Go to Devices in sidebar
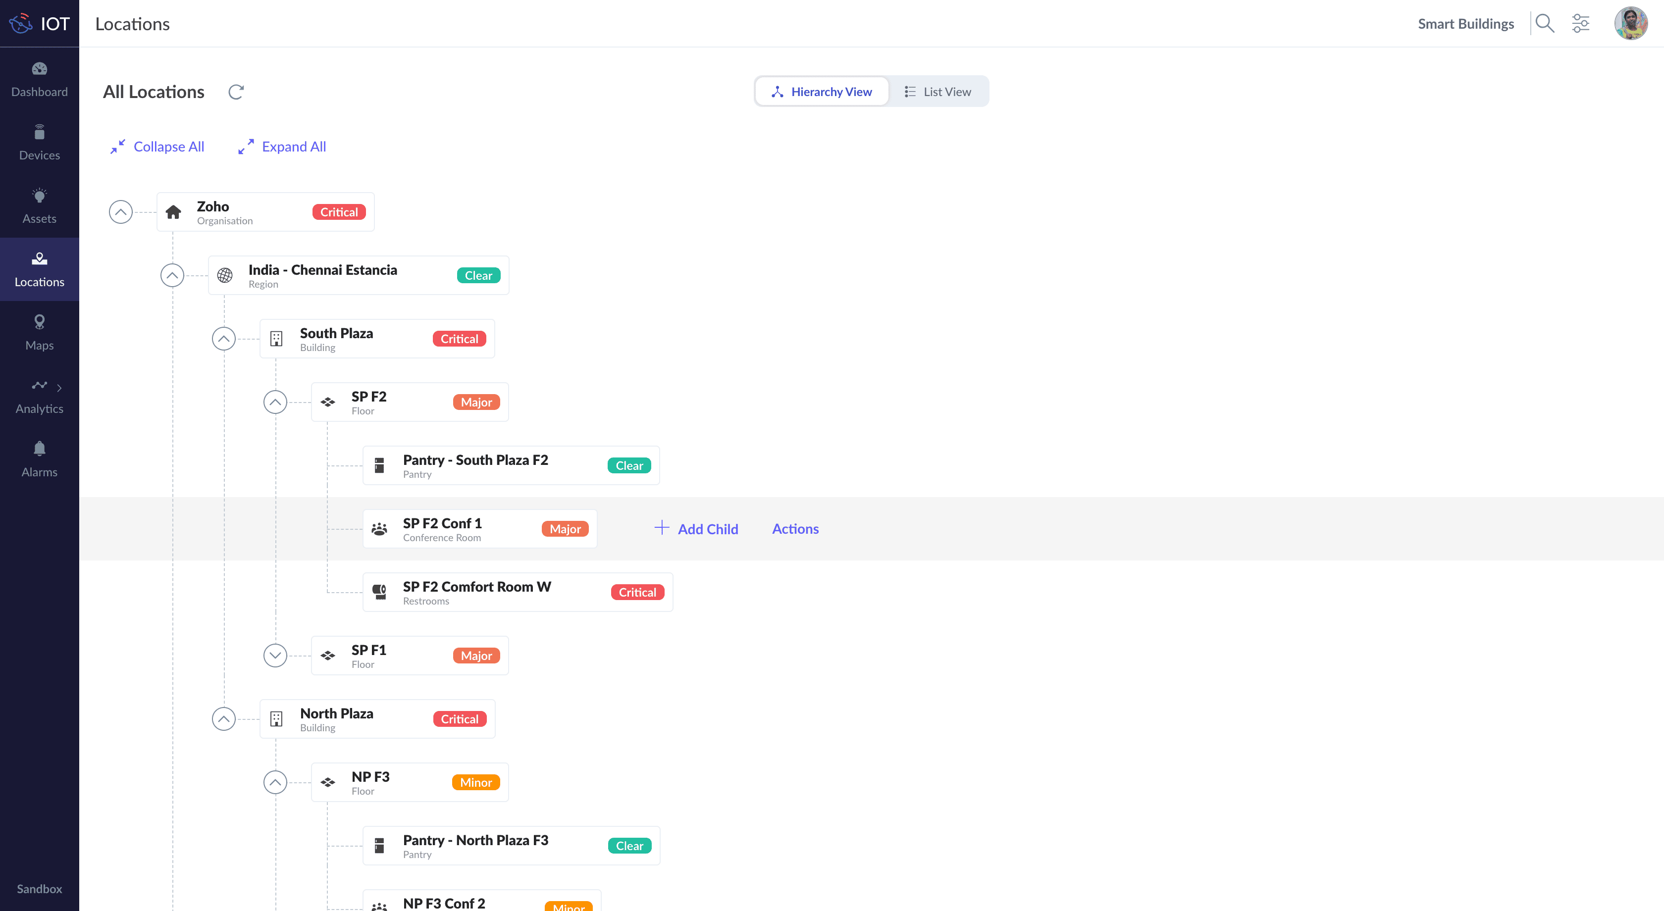The height and width of the screenshot is (911, 1664). tap(40, 142)
